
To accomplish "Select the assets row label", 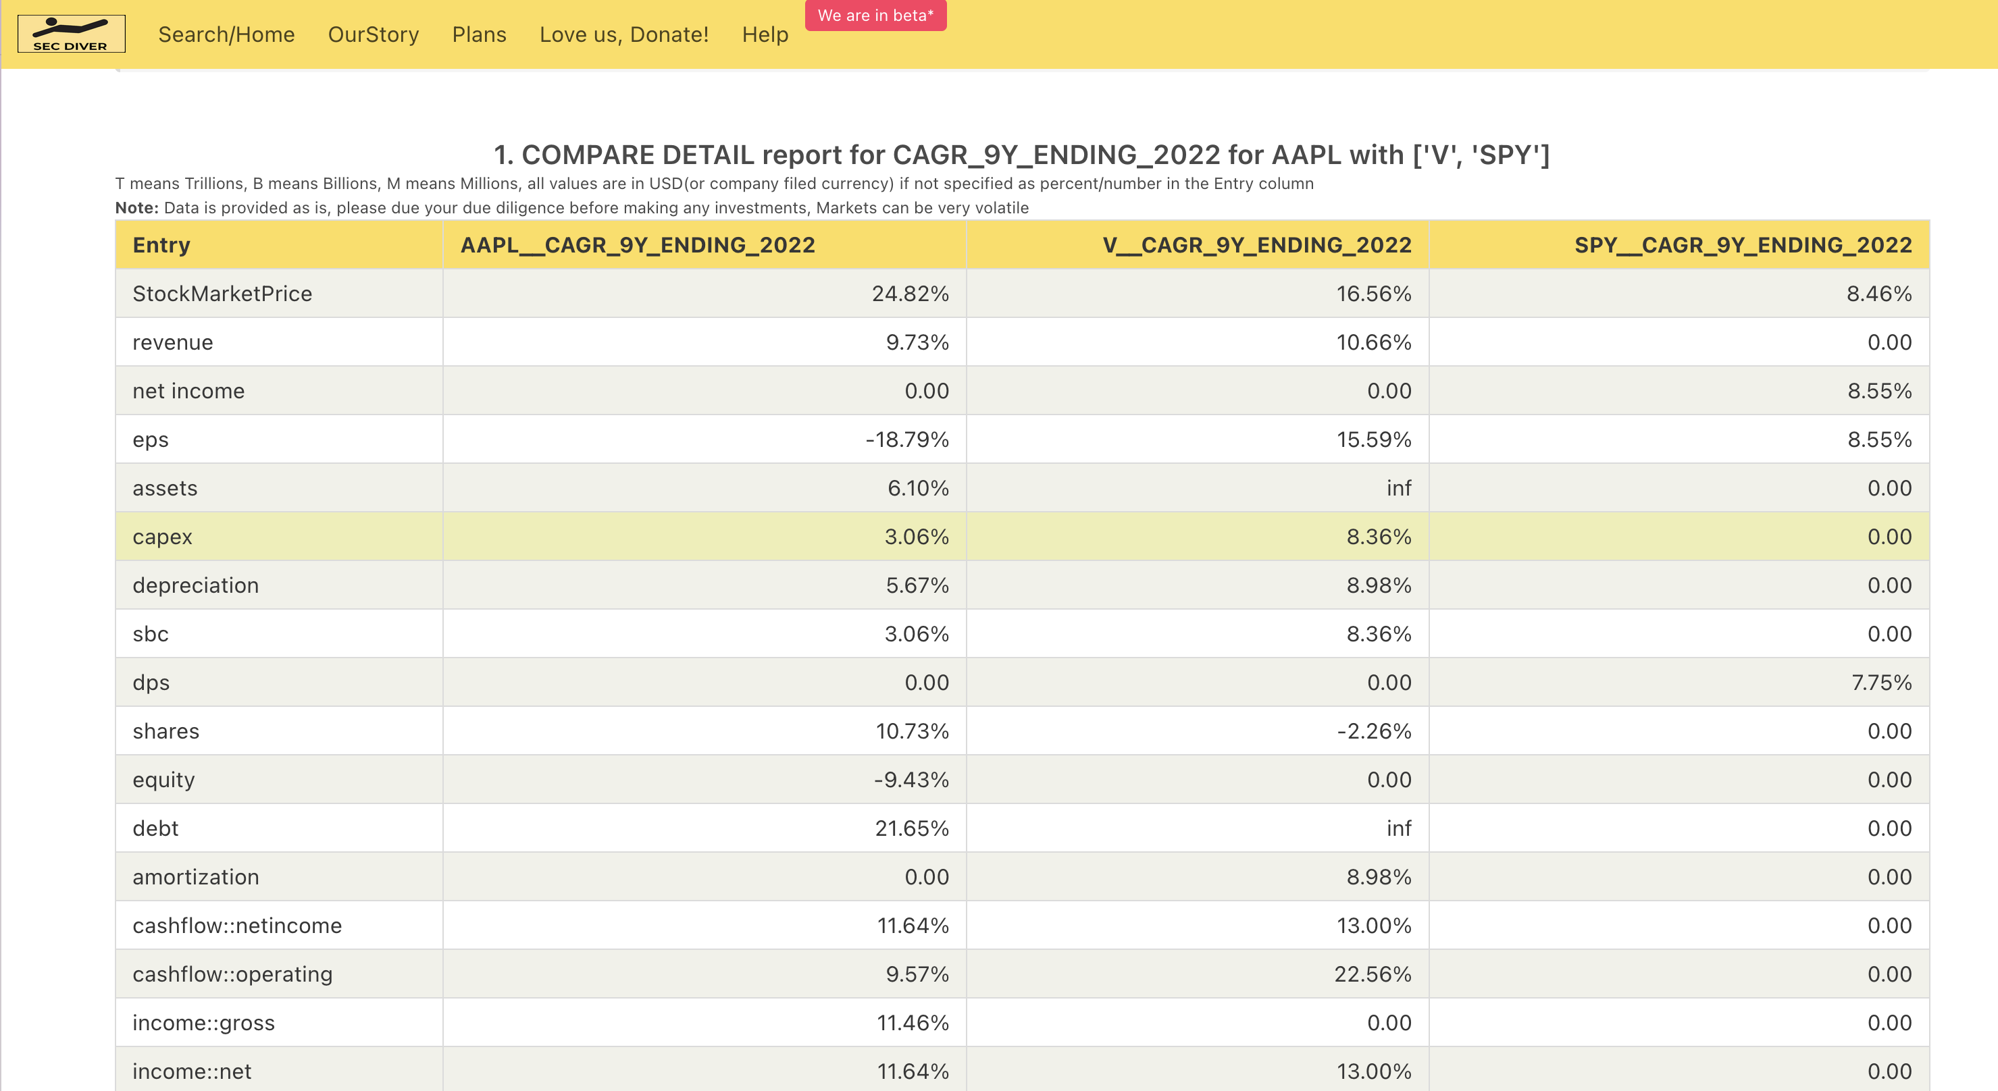I will click(165, 489).
